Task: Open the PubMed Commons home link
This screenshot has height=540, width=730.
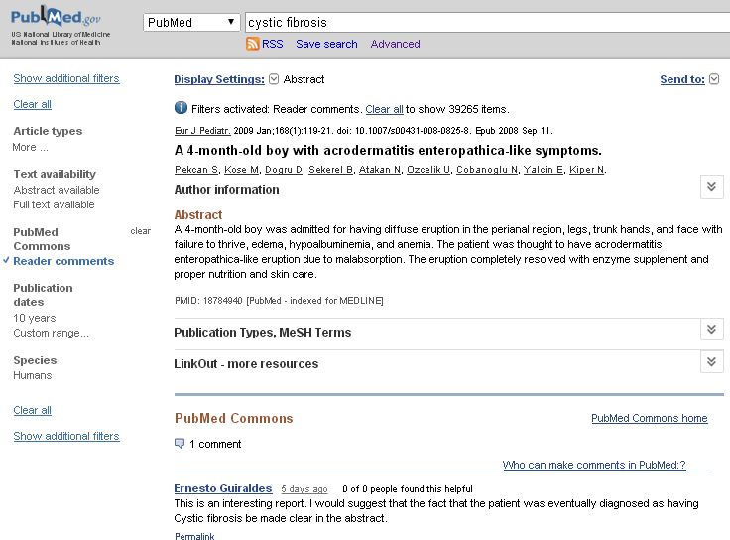Action: (649, 419)
